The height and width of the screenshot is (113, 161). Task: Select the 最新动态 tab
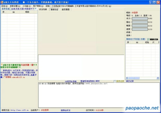54,9
